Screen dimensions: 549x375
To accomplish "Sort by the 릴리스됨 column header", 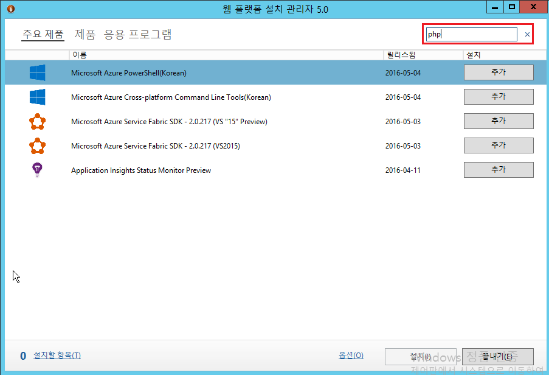I will 423,55.
